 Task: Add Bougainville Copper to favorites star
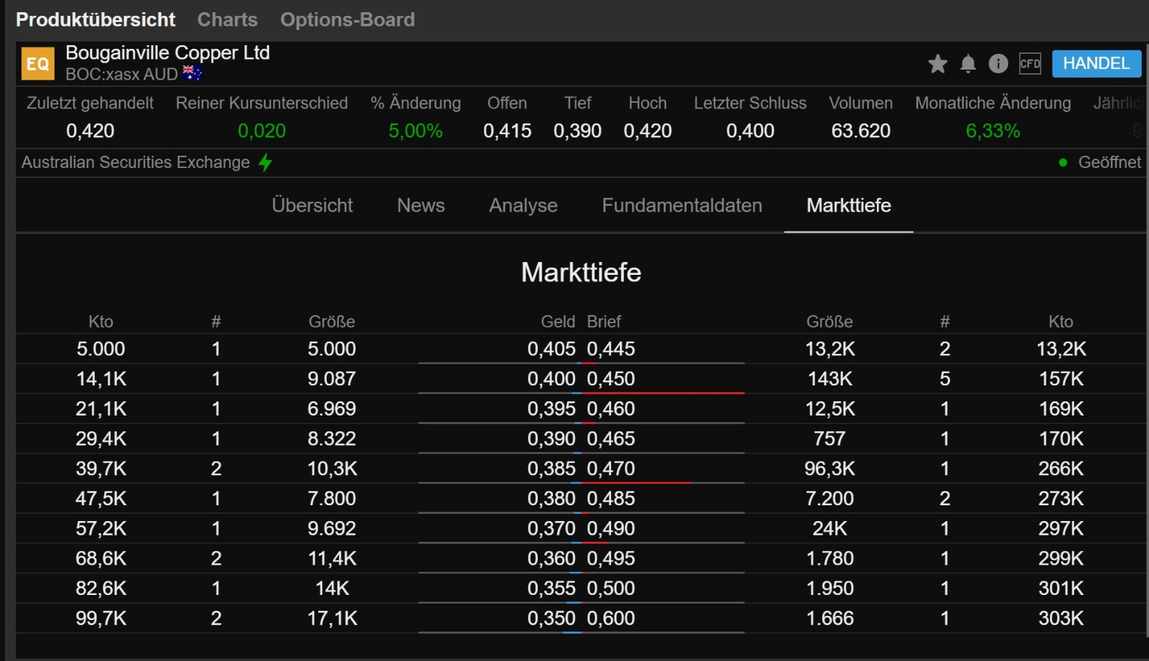pos(937,64)
